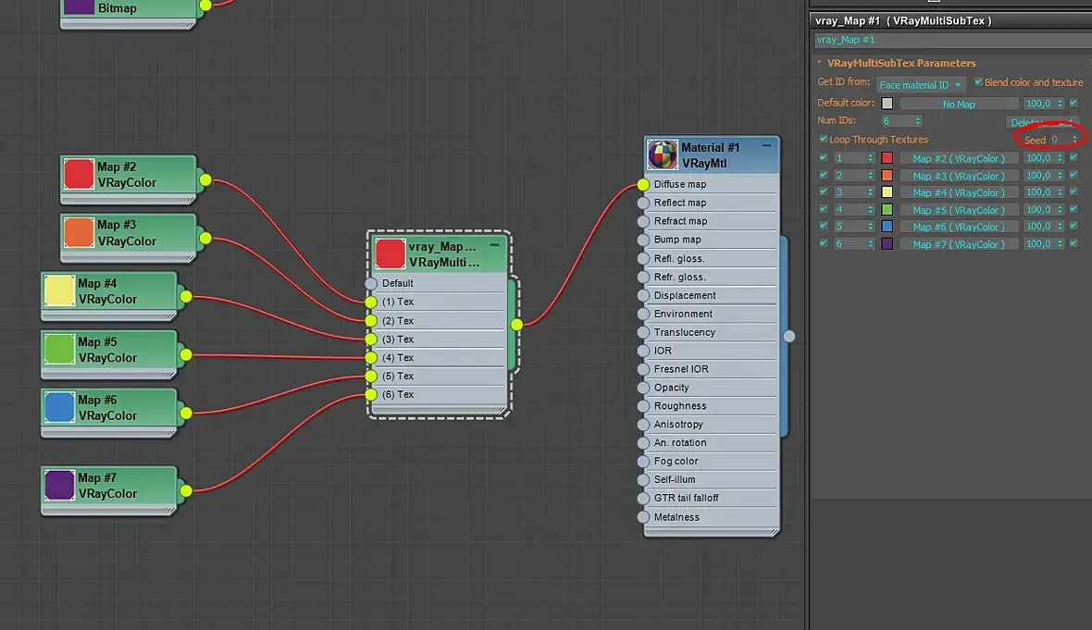This screenshot has height=630, width=1092.
Task: Open the Map #2 ( VRayColor ) map button
Action: [x=959, y=159]
